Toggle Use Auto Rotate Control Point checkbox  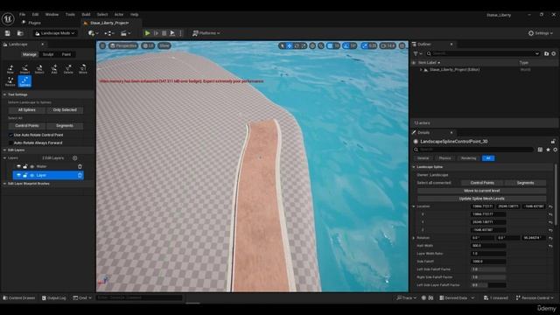[10, 135]
